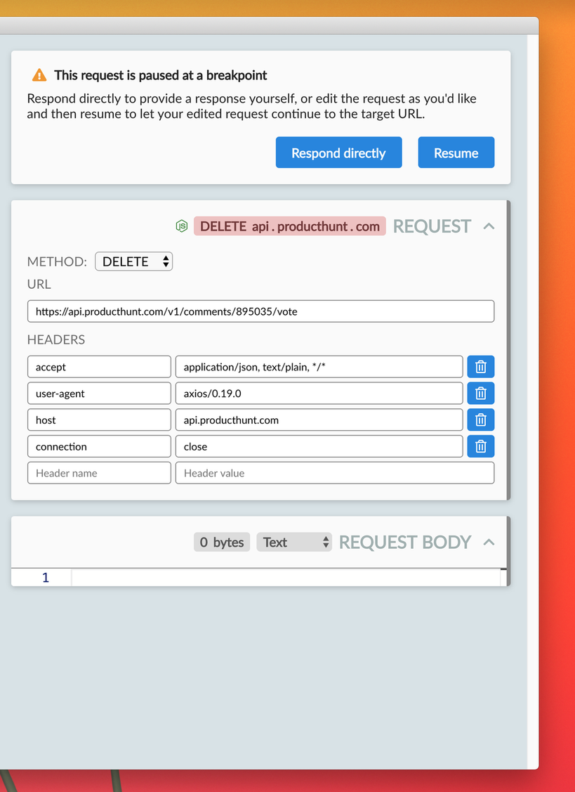Collapse the REQUEST section
Screen dimensions: 575x792
click(x=489, y=226)
